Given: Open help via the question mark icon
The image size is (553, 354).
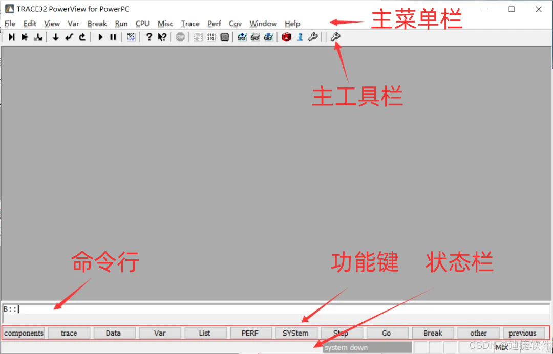Looking at the screenshot, I should [x=149, y=37].
